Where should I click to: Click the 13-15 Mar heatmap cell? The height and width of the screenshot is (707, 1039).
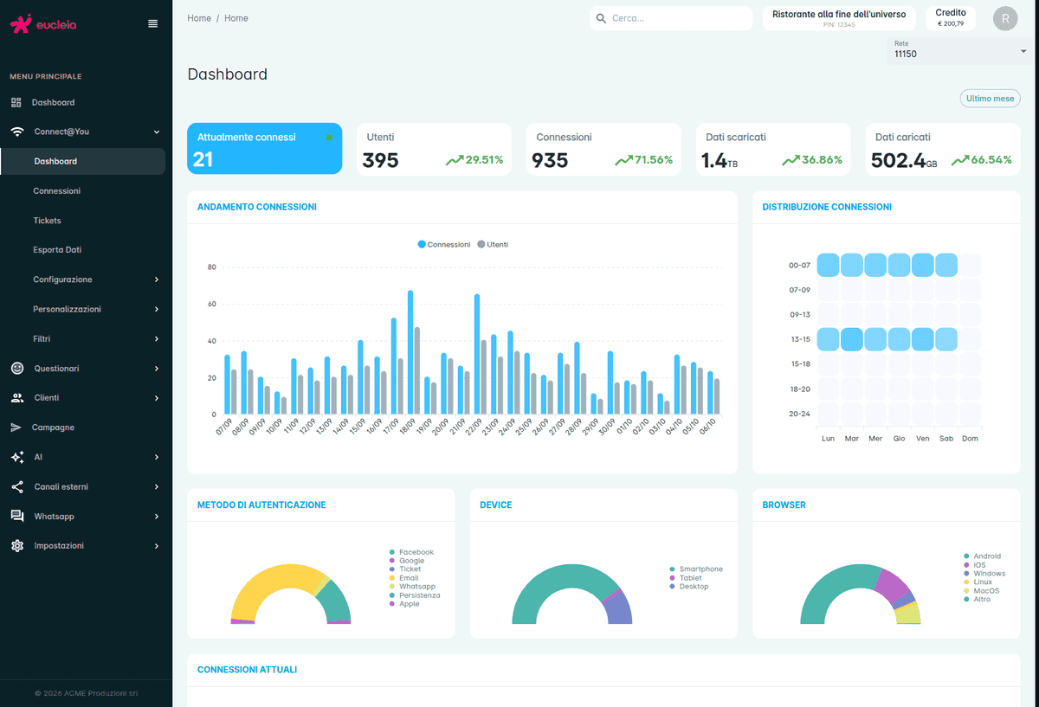[852, 339]
